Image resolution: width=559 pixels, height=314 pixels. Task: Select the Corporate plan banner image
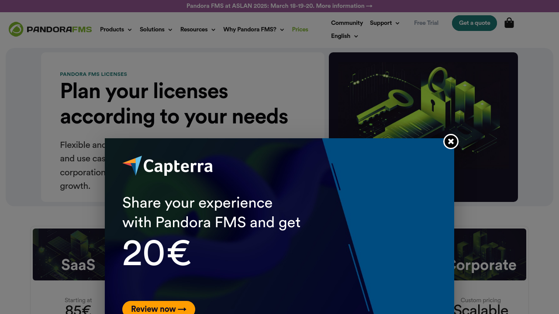490,254
